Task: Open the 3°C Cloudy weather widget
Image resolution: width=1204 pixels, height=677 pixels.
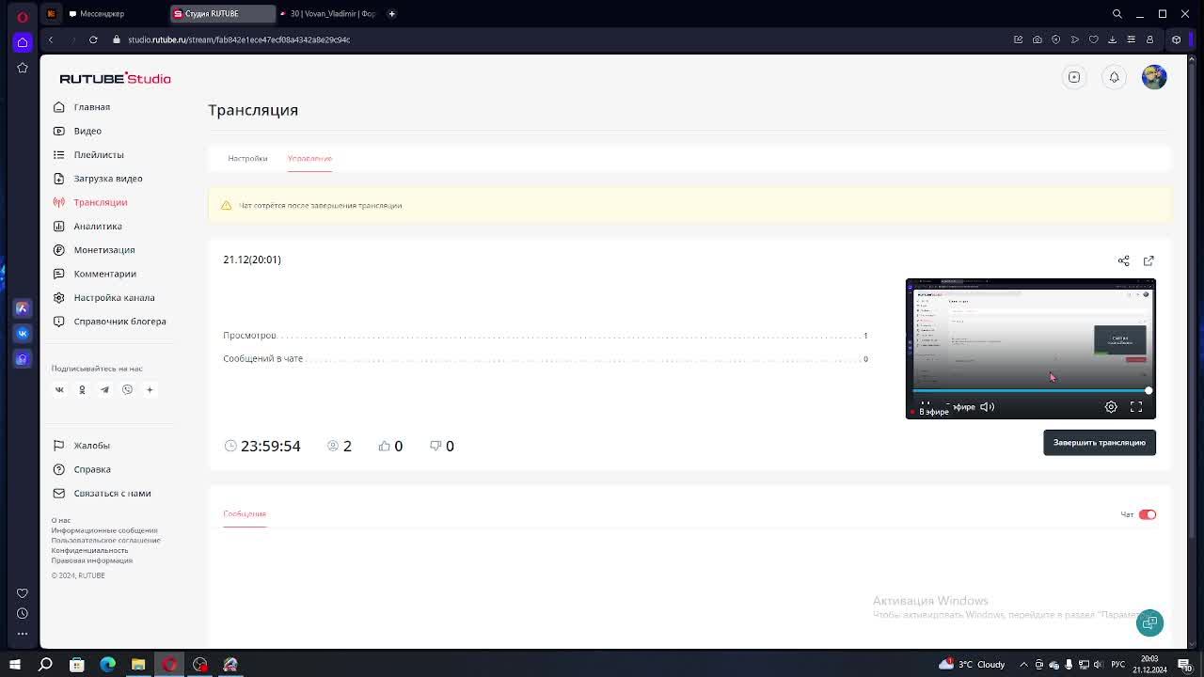Action: (x=973, y=665)
